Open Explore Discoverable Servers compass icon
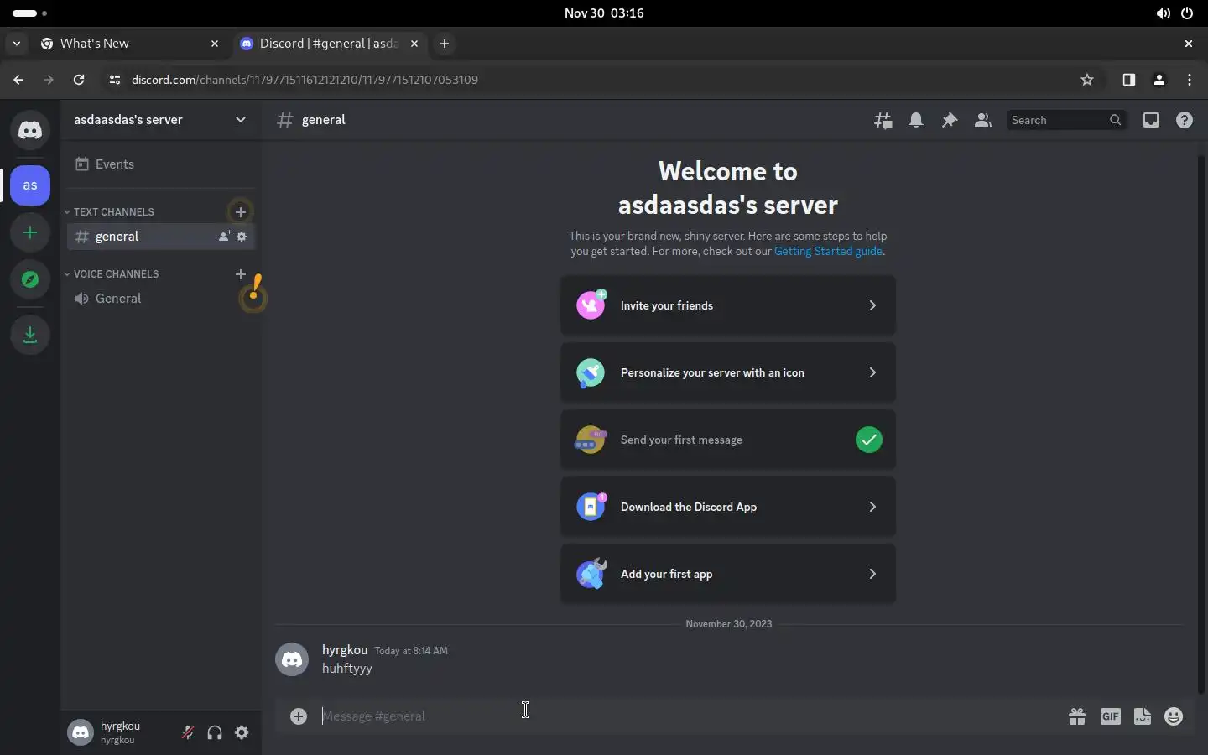 click(x=30, y=279)
